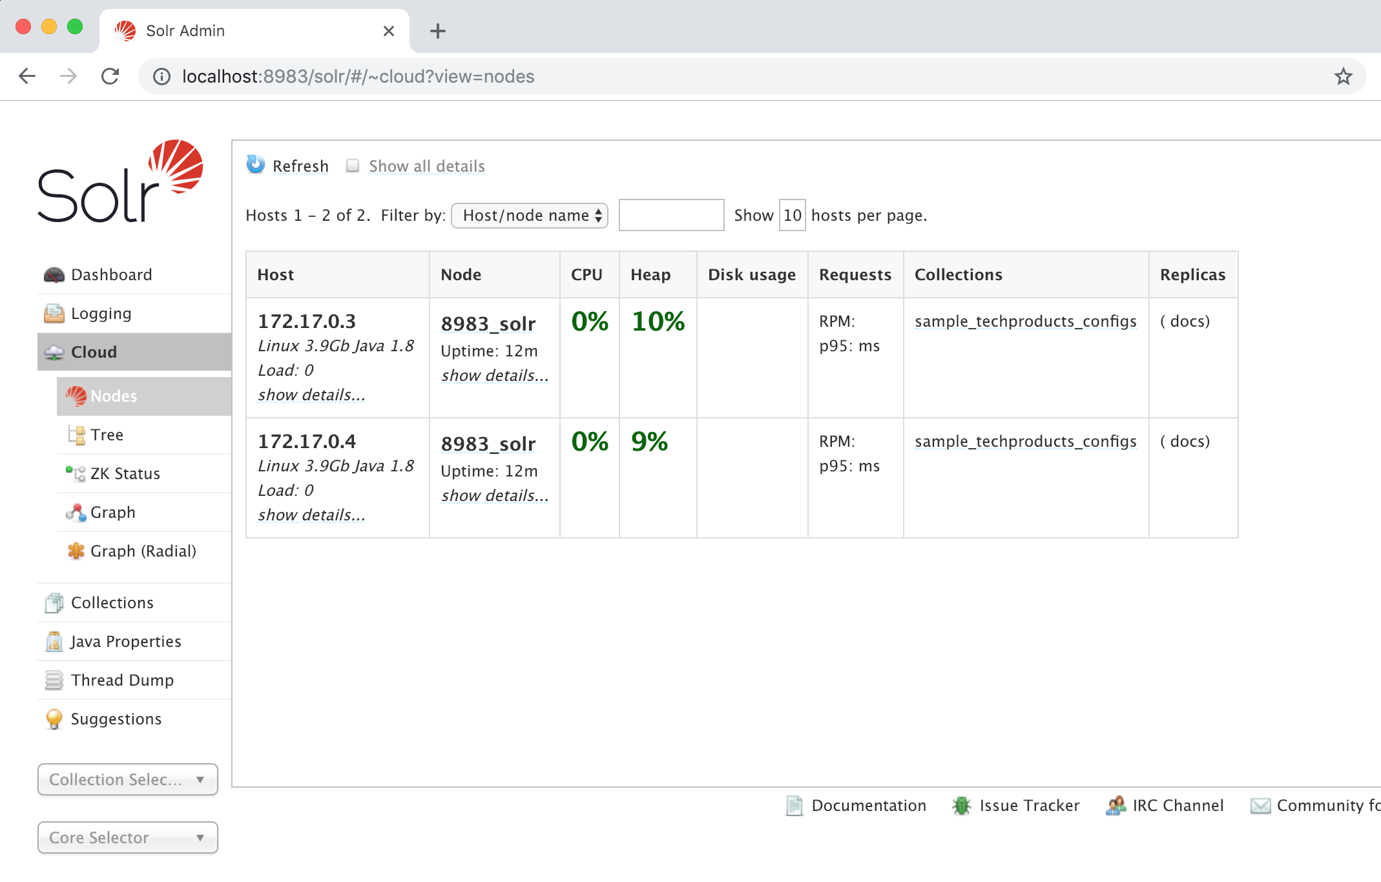This screenshot has width=1381, height=882.
Task: Expand the Collection Selector dropdown
Action: click(128, 779)
